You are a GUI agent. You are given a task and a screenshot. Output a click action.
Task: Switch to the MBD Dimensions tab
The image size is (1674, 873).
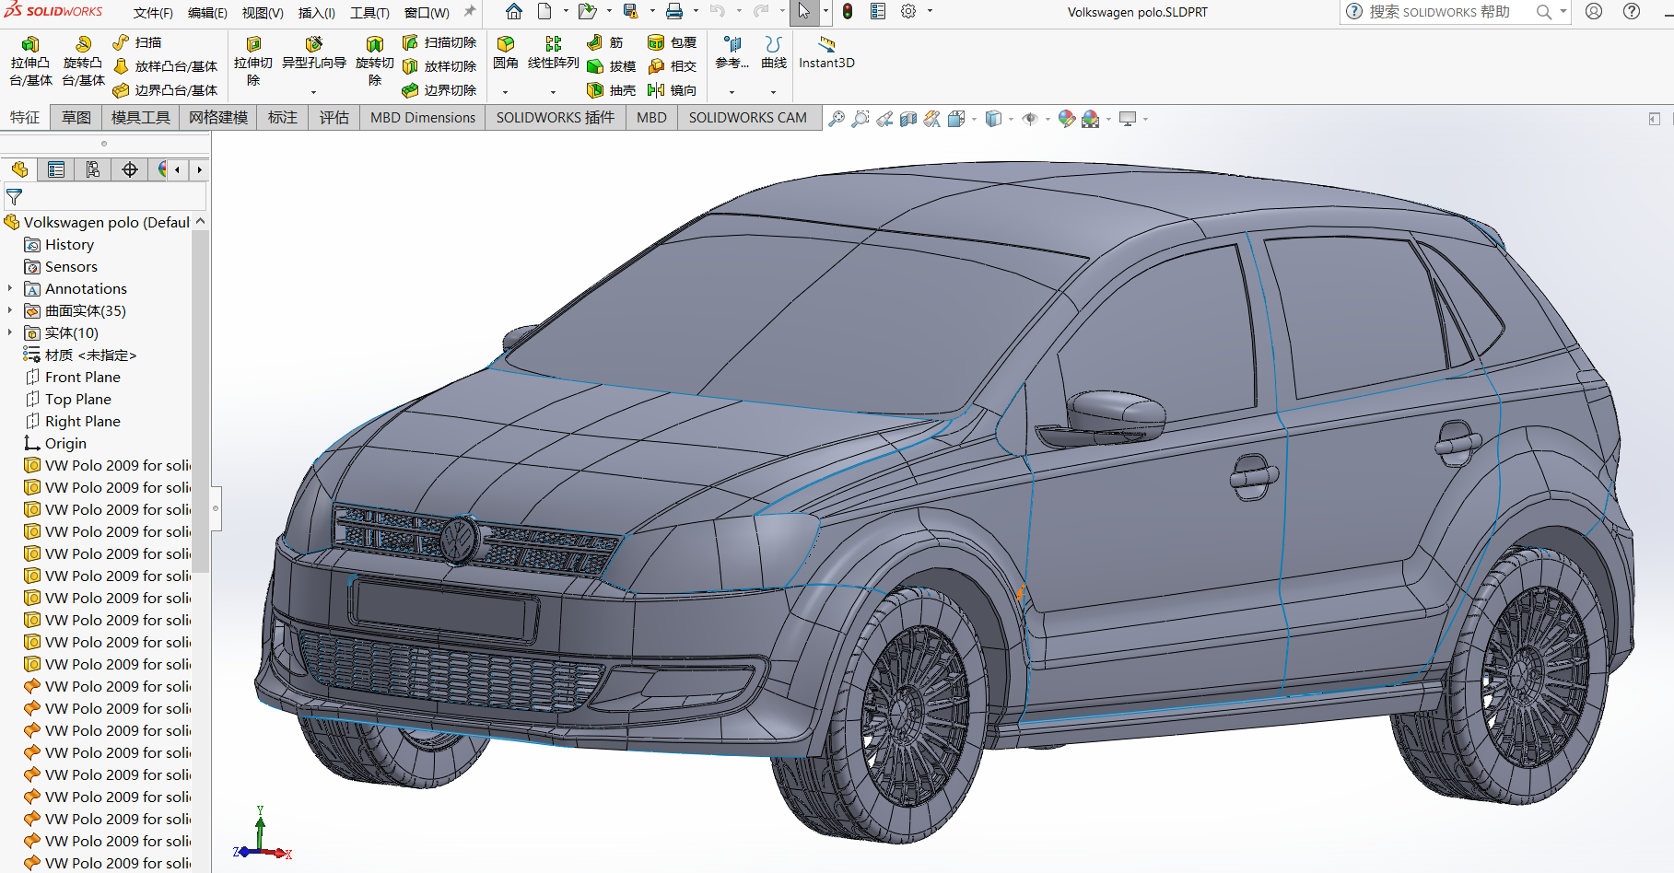(423, 118)
